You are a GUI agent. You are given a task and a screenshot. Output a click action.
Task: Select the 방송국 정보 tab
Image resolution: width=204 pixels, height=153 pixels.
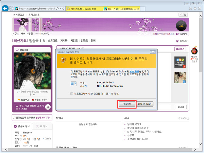(22, 126)
